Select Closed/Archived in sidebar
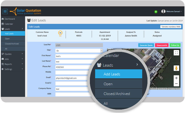The height and width of the screenshot is (113, 185). tap(13, 44)
